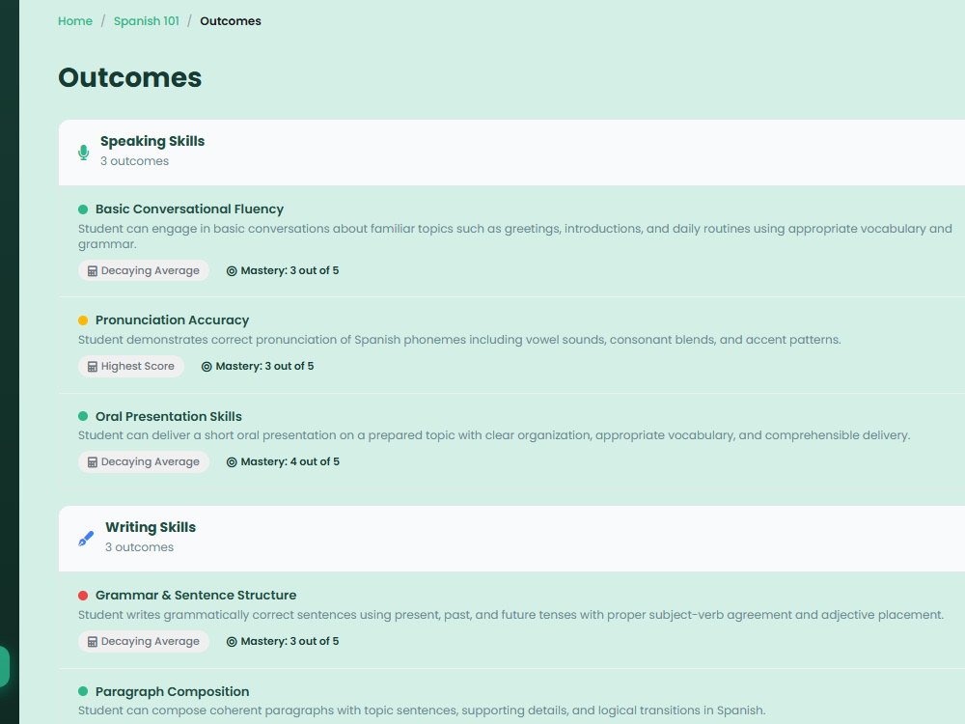This screenshot has width=965, height=724.
Task: Click the description of Paragraph Composition
Action: [x=423, y=710]
